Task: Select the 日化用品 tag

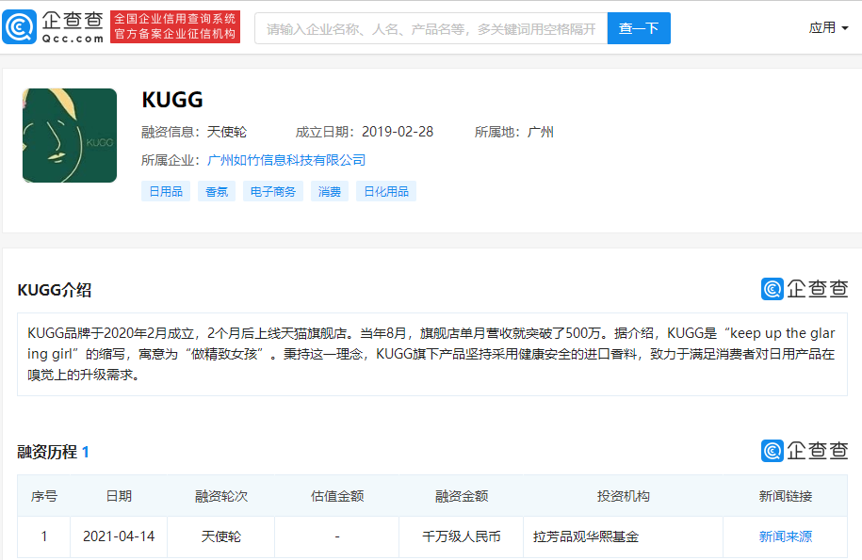Action: tap(386, 192)
